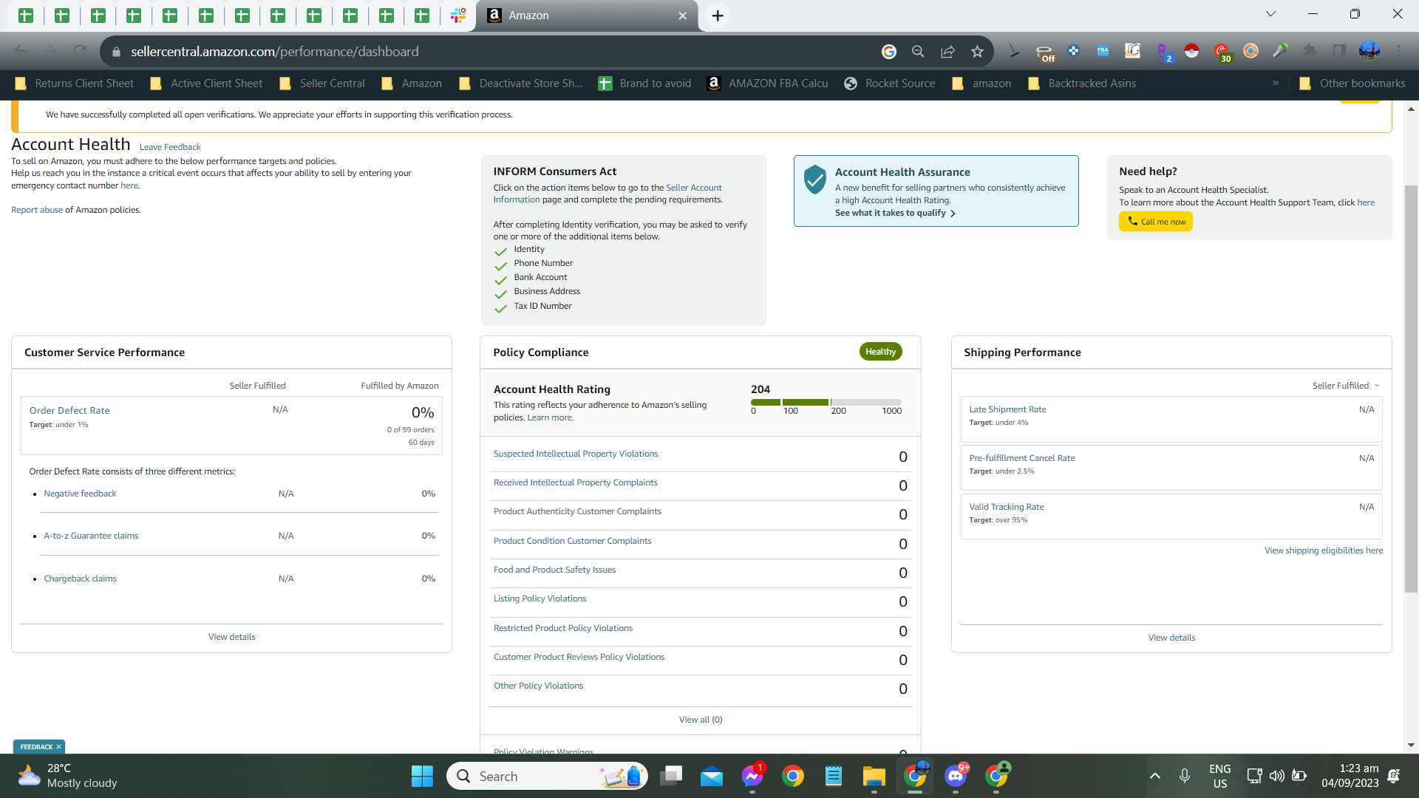Open the volume speaker control
Image resolution: width=1419 pixels, height=798 pixels.
click(1276, 776)
